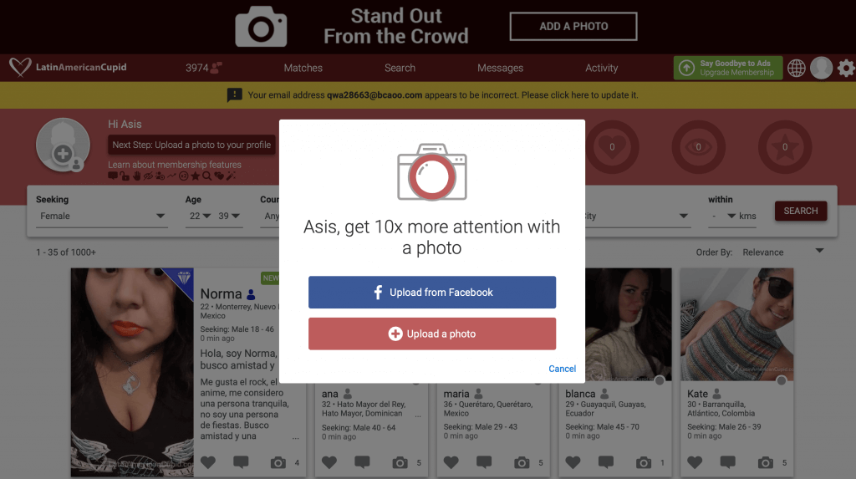Open the Messages menu item

coord(500,69)
